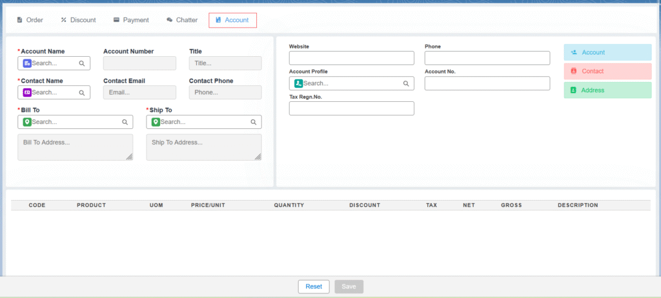Open the Order tab
The height and width of the screenshot is (298, 661).
(30, 20)
